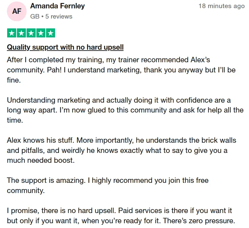The height and width of the screenshot is (228, 249).
Task: Click the second green rating star
Action: tap(22, 33)
